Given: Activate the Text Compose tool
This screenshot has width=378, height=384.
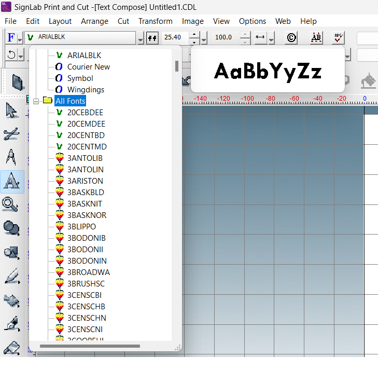Looking at the screenshot, I should tap(12, 182).
